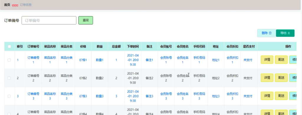This screenshot has height=115, width=302.
Task: Focus the 订单编号 search input field
Action: tap(49, 20)
